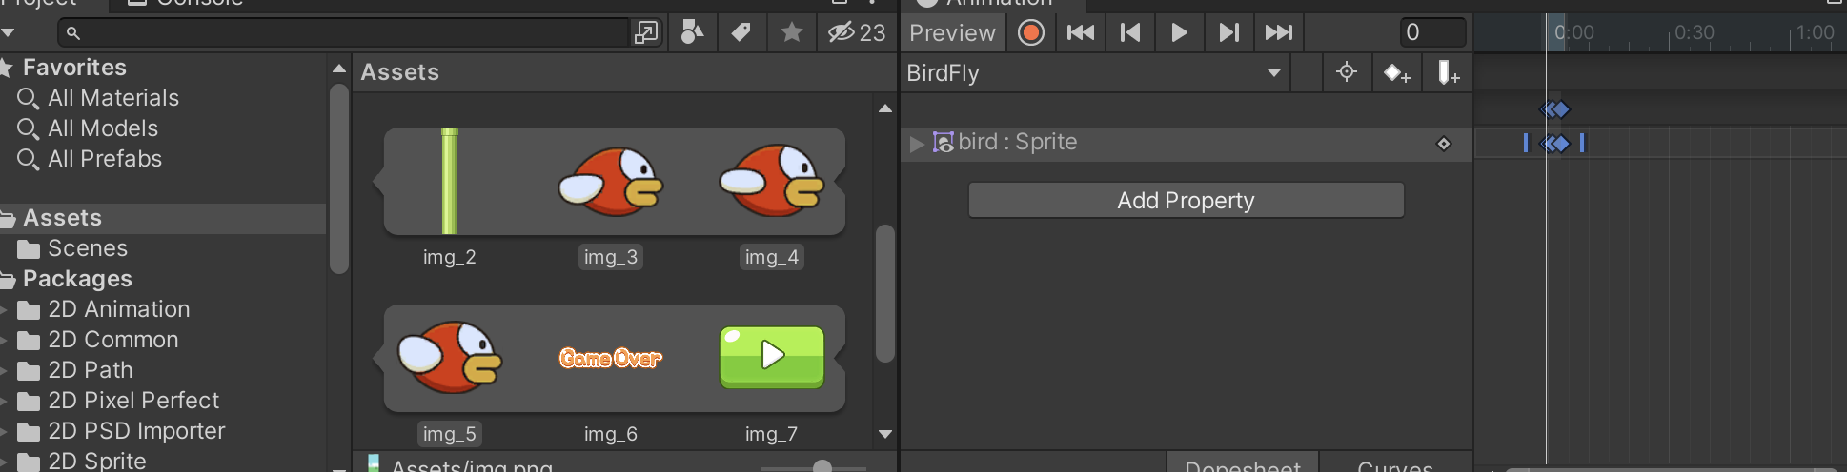The width and height of the screenshot is (1847, 472).
Task: Select the img_2 pipe sprite thumbnail
Action: pos(450,181)
